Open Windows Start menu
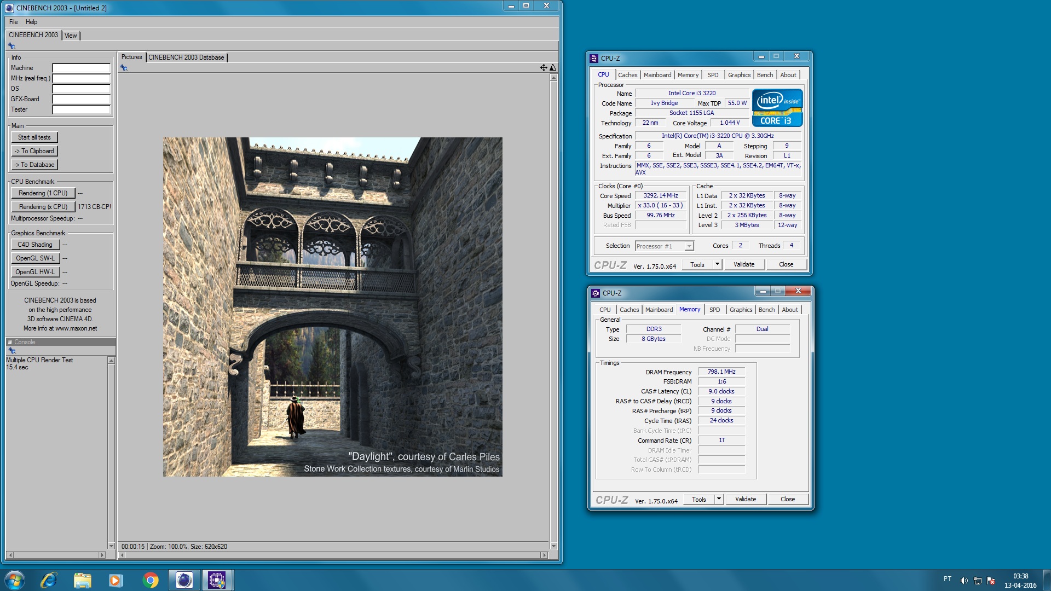 [15, 580]
